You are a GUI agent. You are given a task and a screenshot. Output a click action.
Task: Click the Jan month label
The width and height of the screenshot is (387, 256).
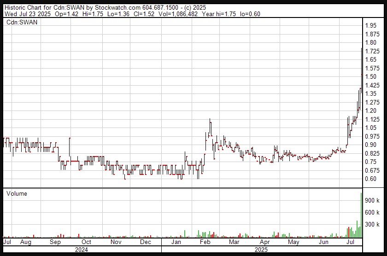176,242
